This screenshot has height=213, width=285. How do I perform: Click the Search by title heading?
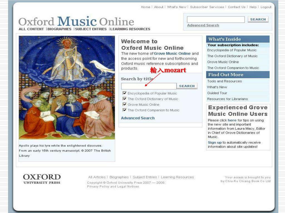click(137, 79)
